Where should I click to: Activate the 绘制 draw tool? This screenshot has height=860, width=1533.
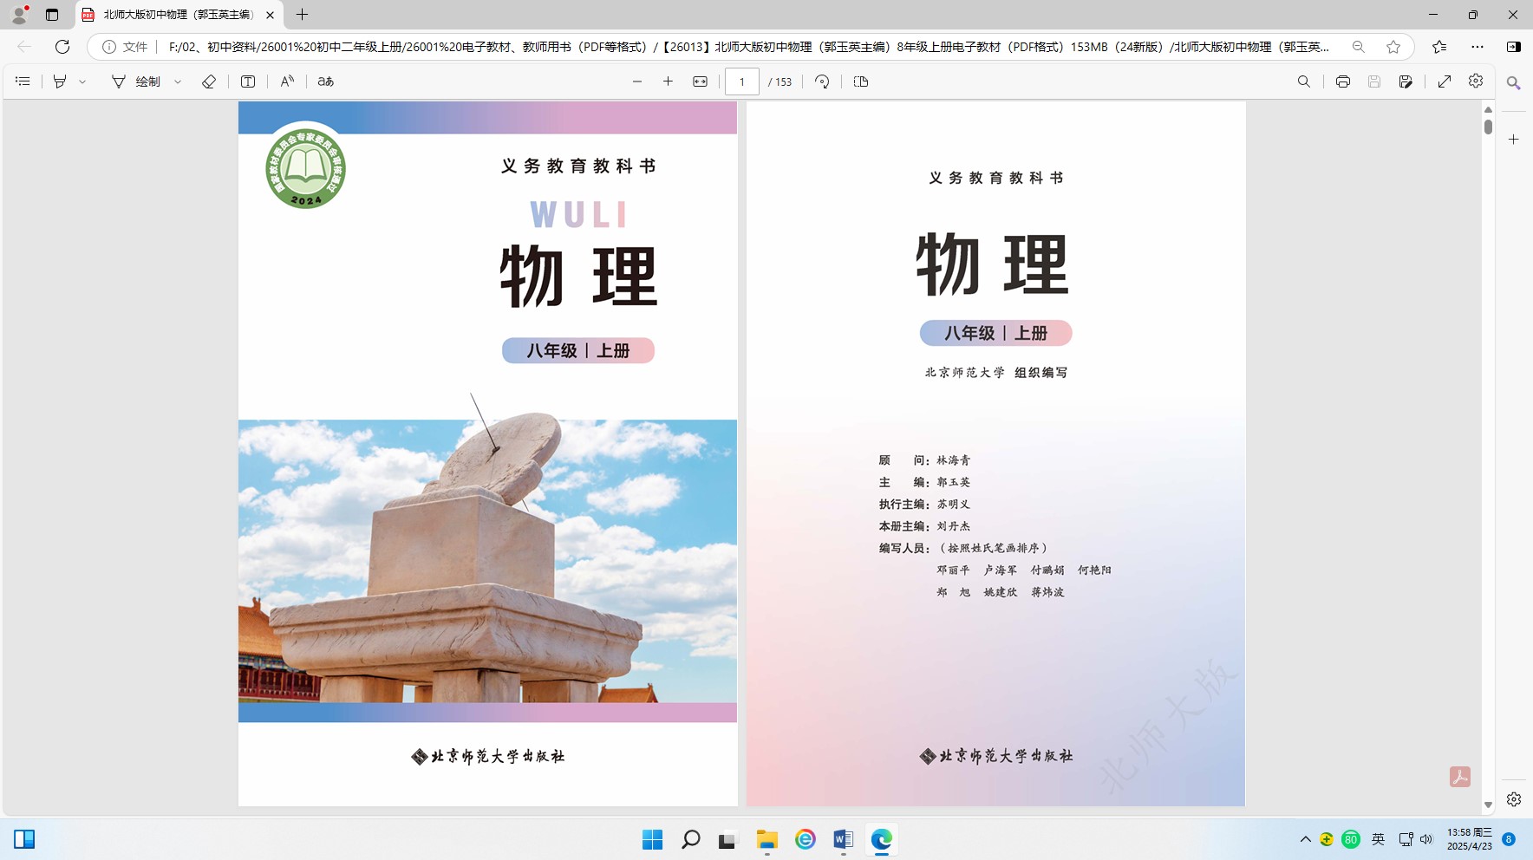[x=136, y=81]
